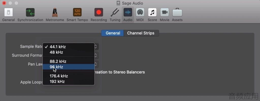Open the General project settings icon
This screenshot has height=101, width=260.
[x=8, y=12]
